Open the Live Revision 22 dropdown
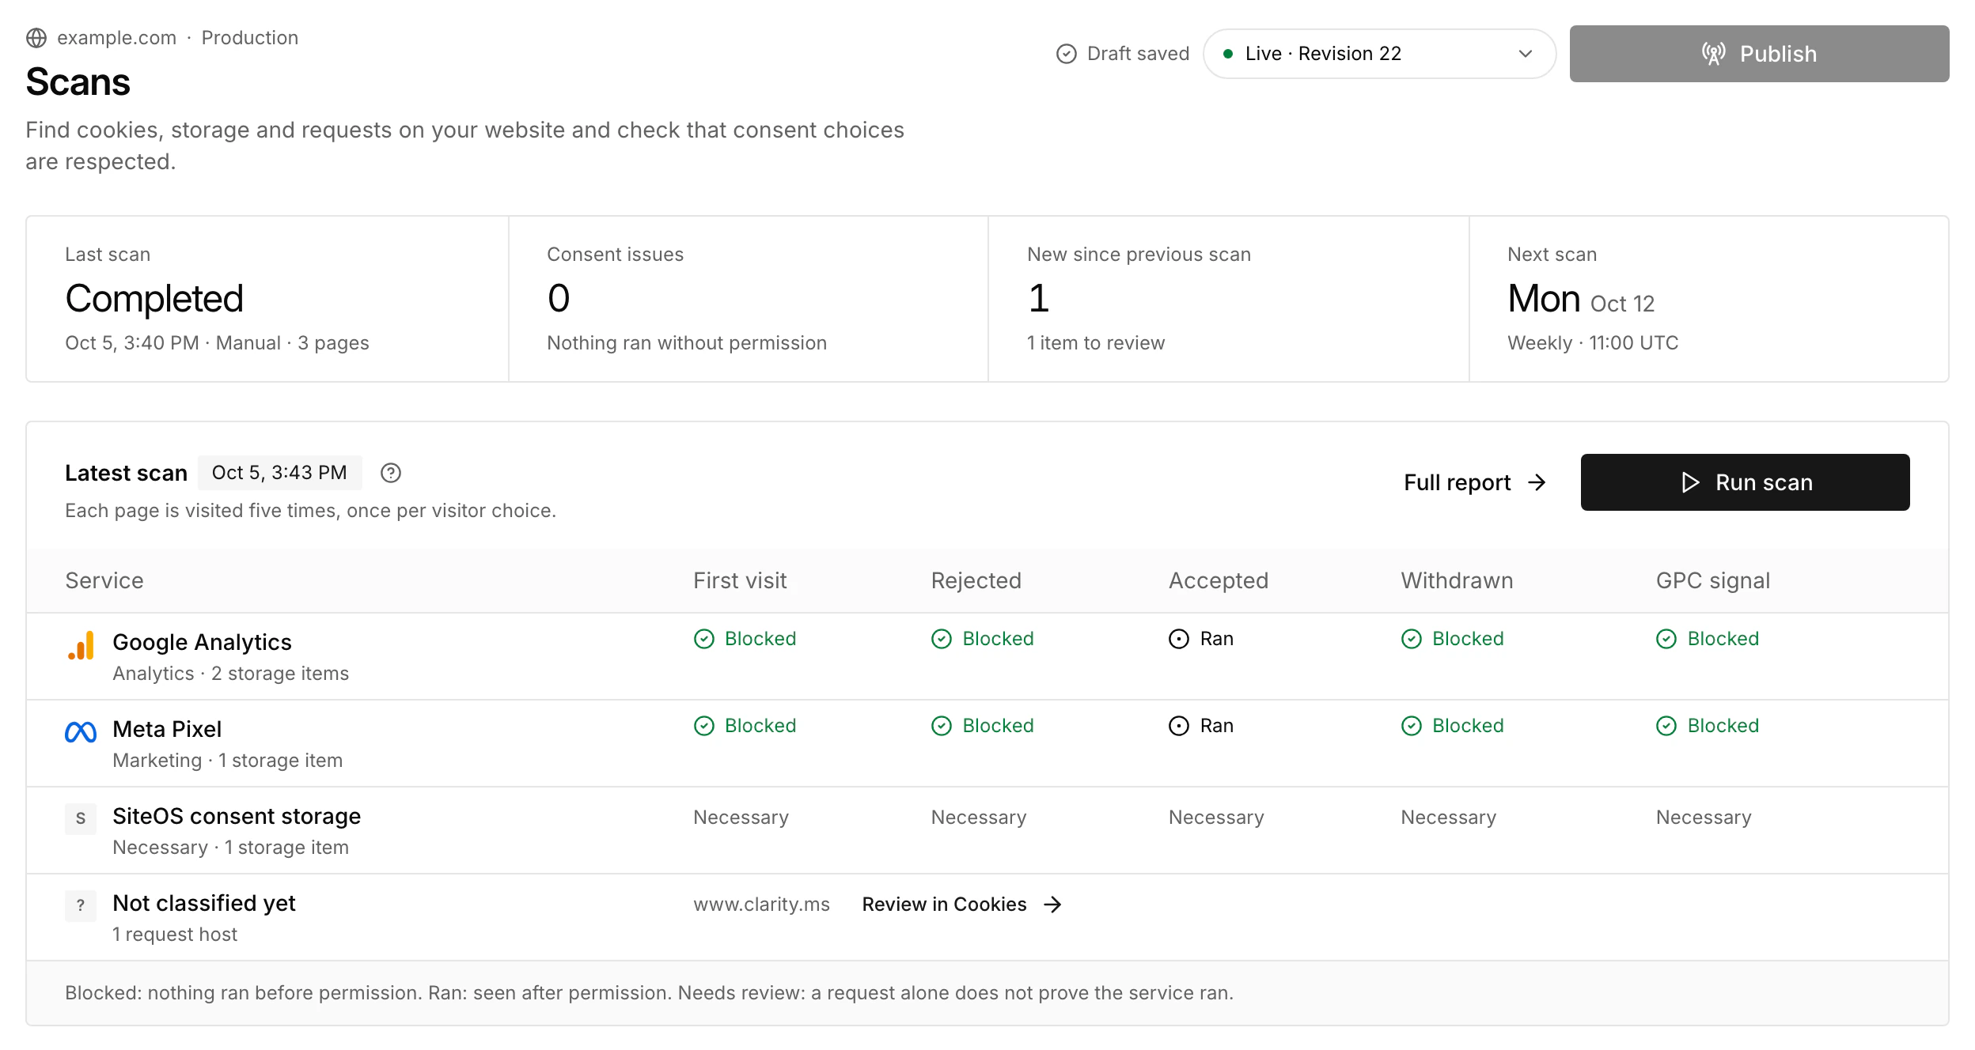This screenshot has width=1975, height=1050. click(x=1379, y=54)
